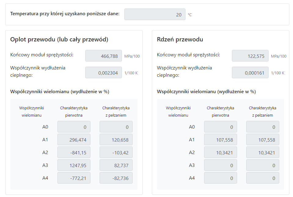
Task: Select Oplot A3 z pełzaniem field 82,737
Action: (116, 165)
